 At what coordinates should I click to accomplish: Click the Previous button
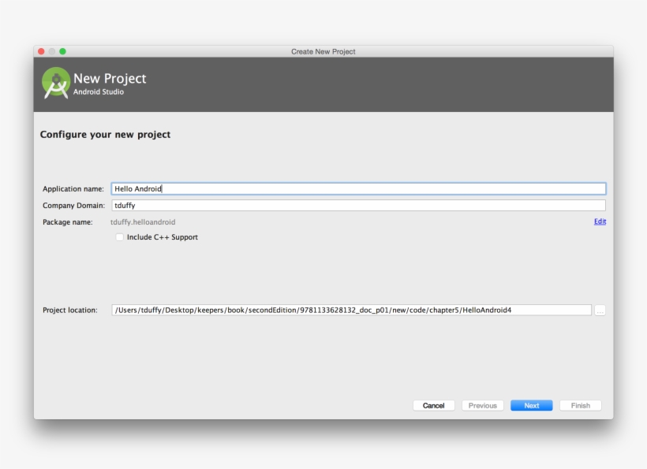483,405
